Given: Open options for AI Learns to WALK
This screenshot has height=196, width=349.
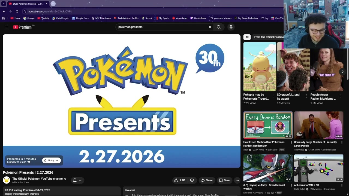Looking at the screenshot, I should click(x=342, y=186).
